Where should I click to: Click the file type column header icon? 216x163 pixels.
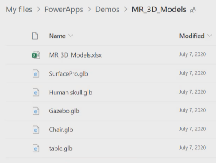35,36
